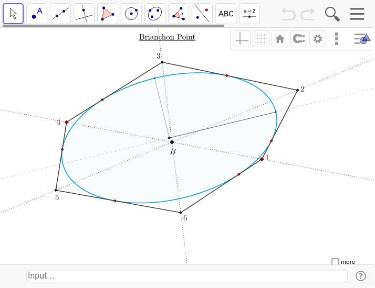Toggle grid display in style bar
375x288 pixels.
click(x=261, y=39)
